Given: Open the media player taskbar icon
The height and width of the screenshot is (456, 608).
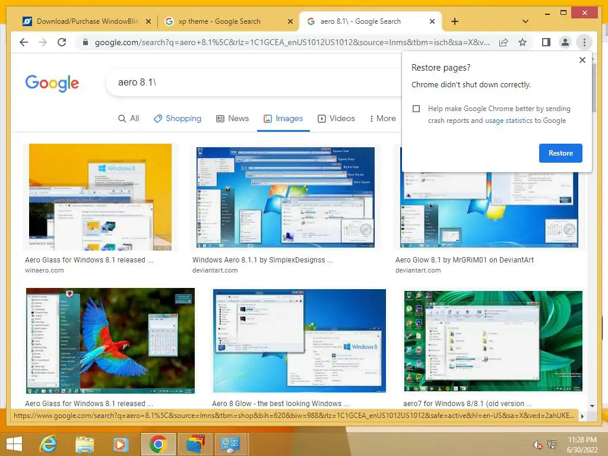Looking at the screenshot, I should (x=120, y=444).
